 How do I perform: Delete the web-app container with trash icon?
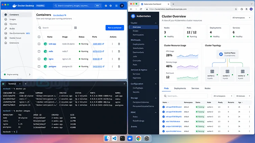[x=119, y=44]
